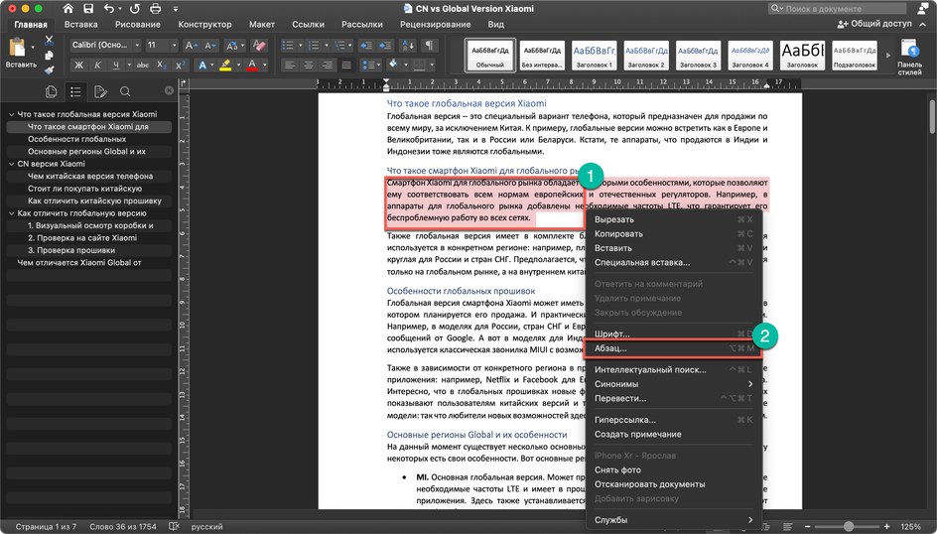Click the spell check icon in status bar
The width and height of the screenshot is (937, 534).
coord(174,526)
